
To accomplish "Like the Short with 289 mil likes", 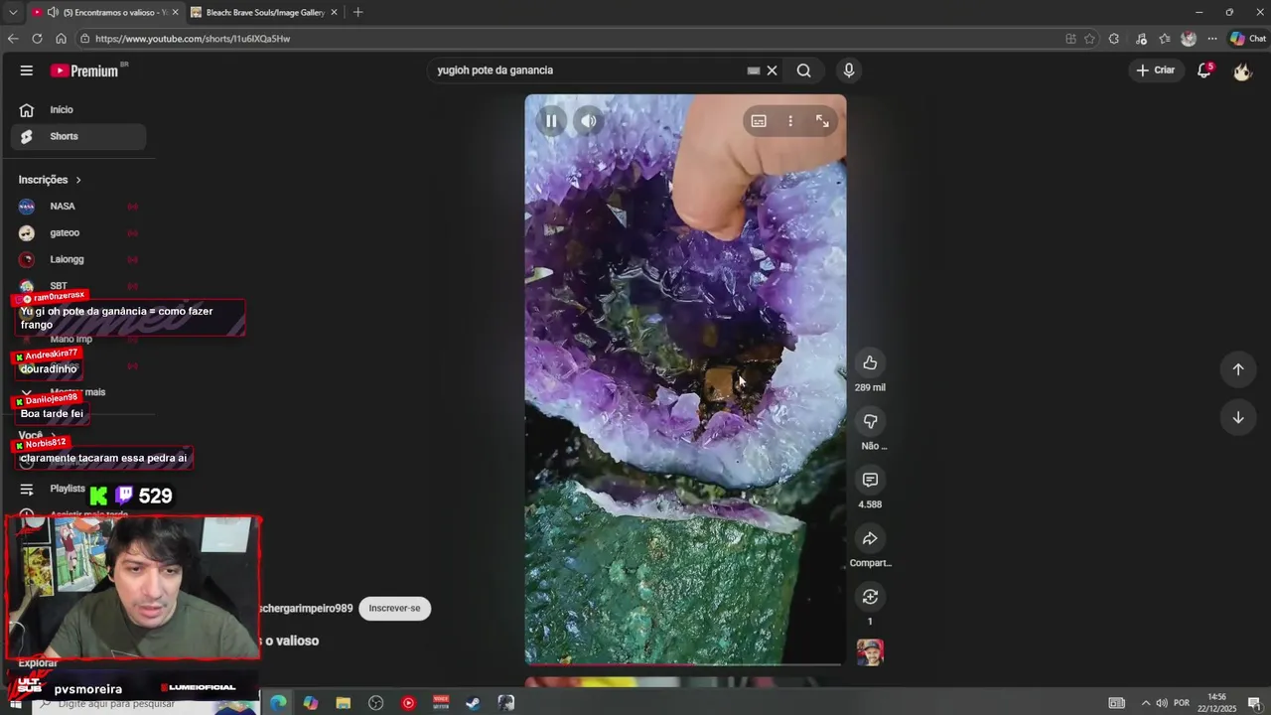I will pyautogui.click(x=870, y=362).
